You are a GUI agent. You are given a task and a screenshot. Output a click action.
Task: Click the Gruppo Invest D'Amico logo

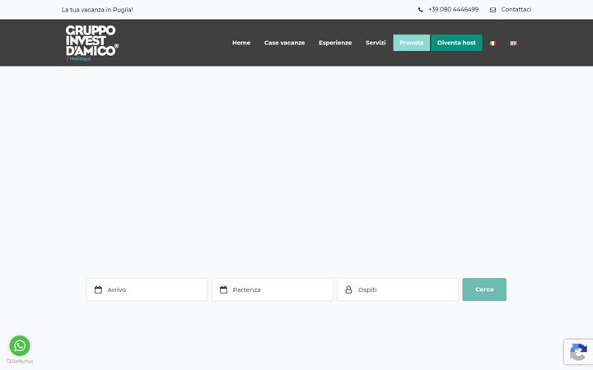92,43
